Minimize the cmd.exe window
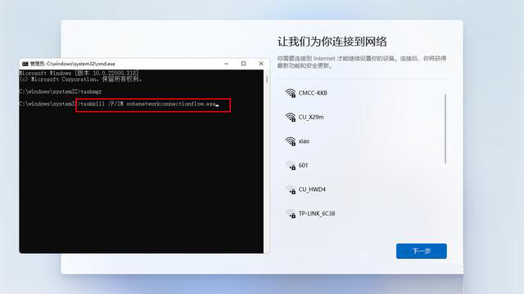The height and width of the screenshot is (294, 524). [226, 64]
